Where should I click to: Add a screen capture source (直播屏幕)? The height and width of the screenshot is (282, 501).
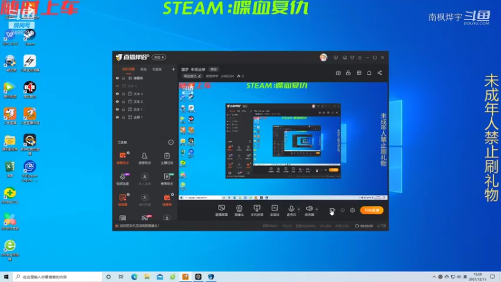222,211
